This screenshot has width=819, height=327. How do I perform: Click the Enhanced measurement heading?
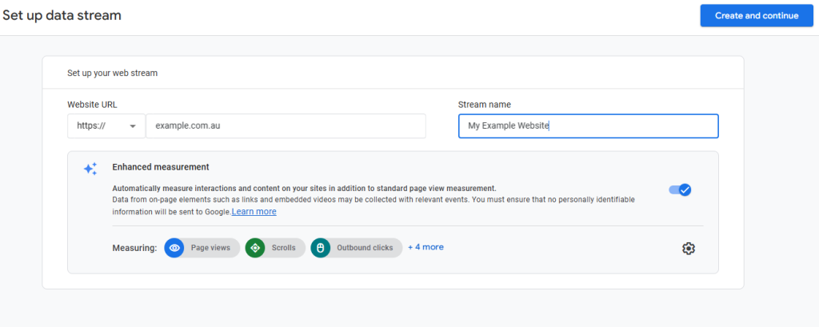(x=160, y=167)
